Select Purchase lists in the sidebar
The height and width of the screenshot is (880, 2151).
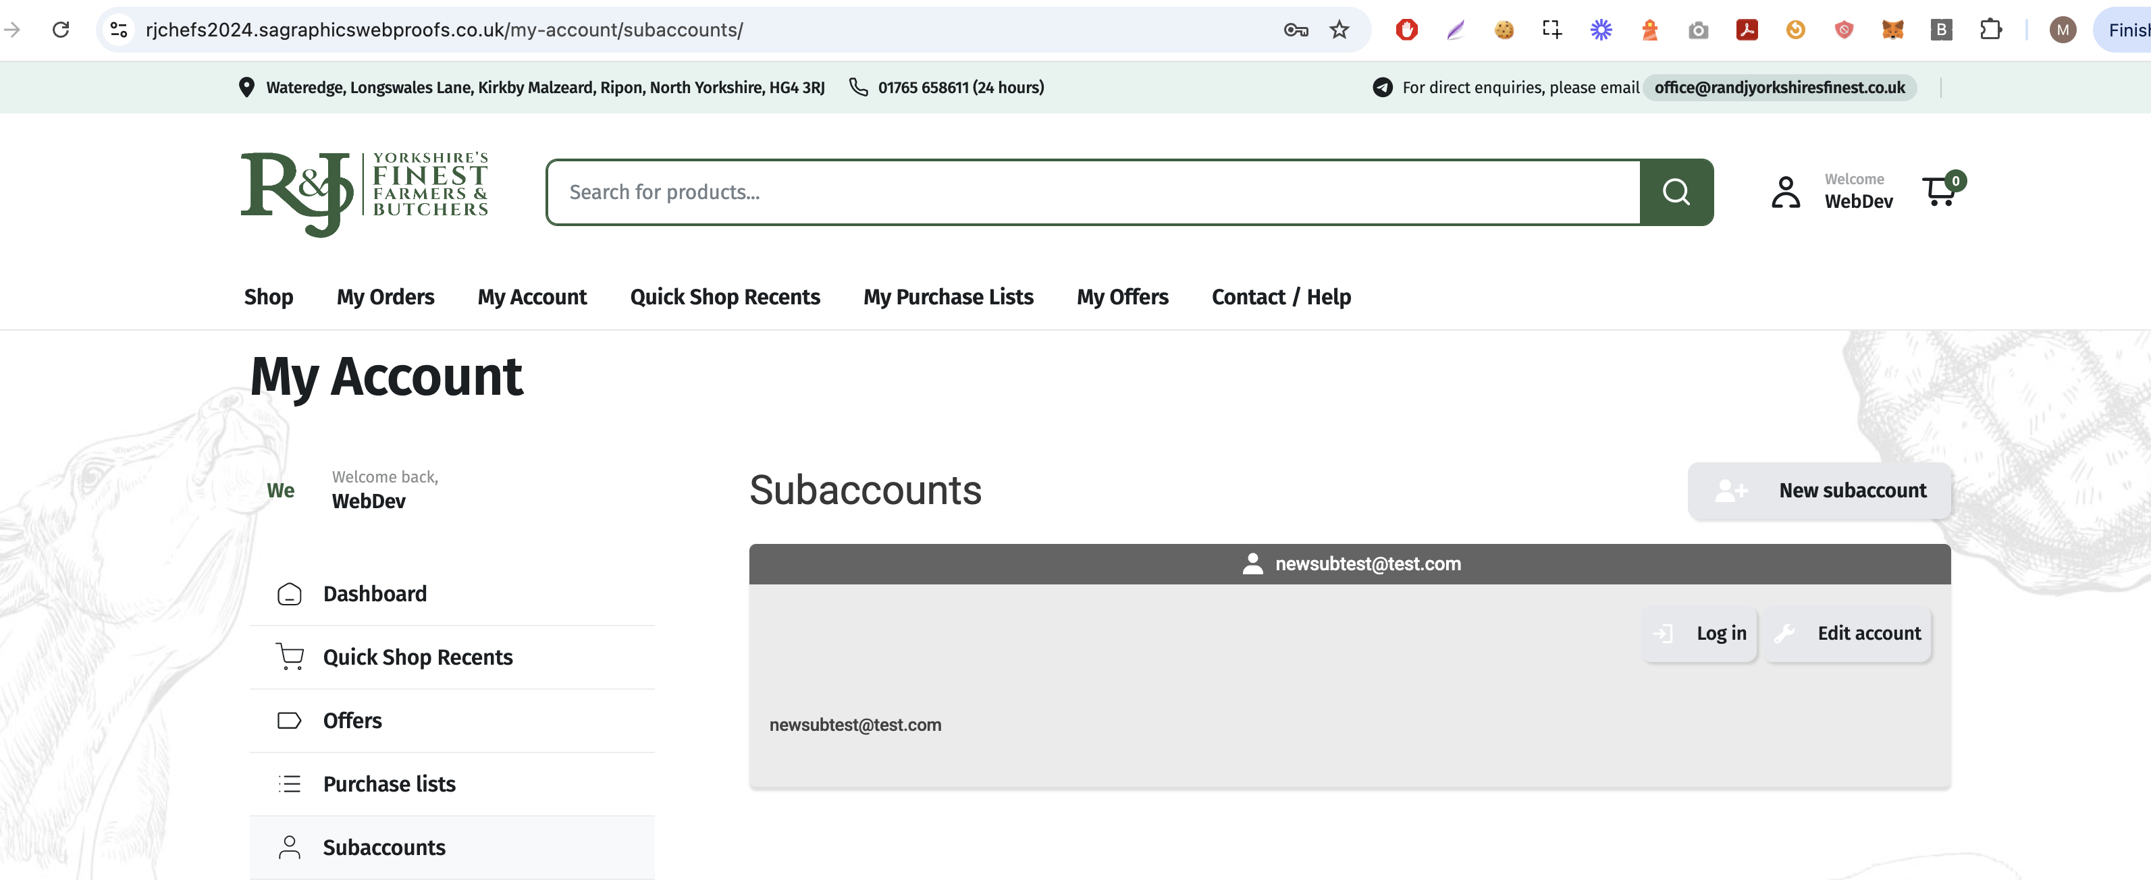(x=452, y=785)
